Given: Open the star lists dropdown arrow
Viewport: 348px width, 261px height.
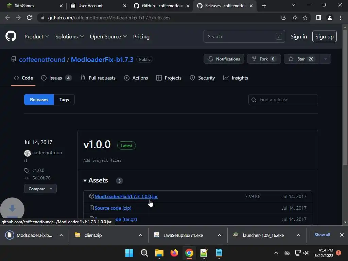Looking at the screenshot, I should (x=326, y=59).
